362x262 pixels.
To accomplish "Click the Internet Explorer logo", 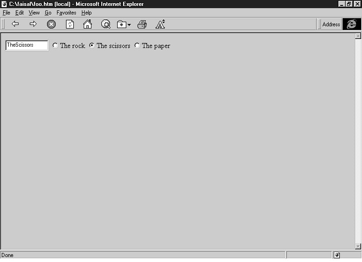I will pos(352,24).
